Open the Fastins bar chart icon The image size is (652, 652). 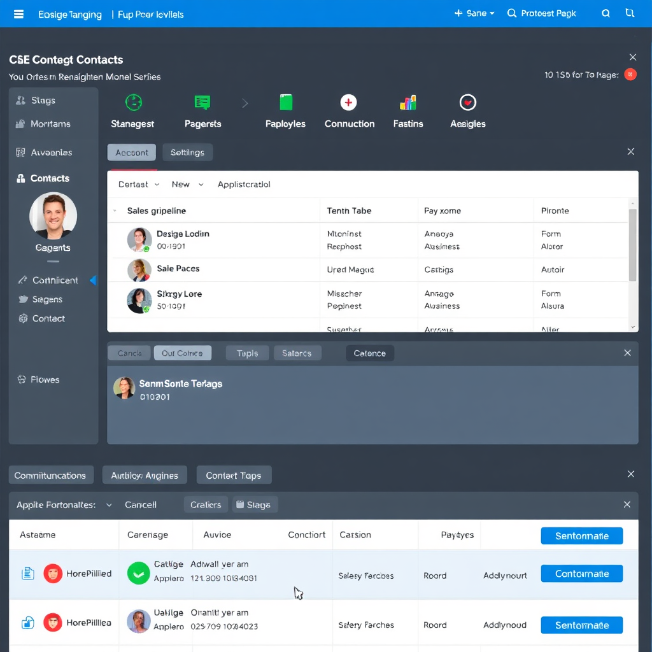[407, 103]
